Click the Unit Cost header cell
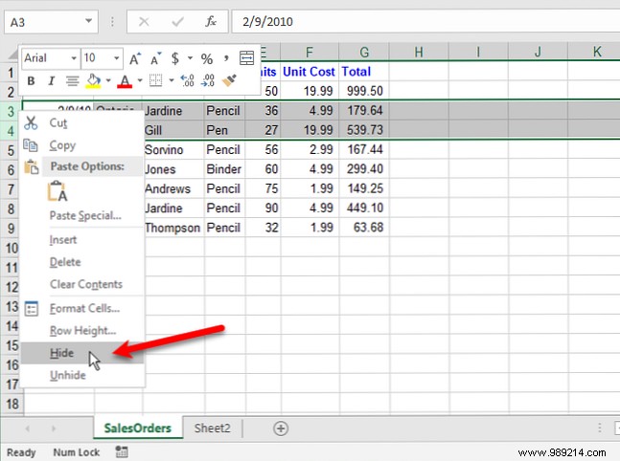Viewport: 620px width, 461px height. [310, 72]
